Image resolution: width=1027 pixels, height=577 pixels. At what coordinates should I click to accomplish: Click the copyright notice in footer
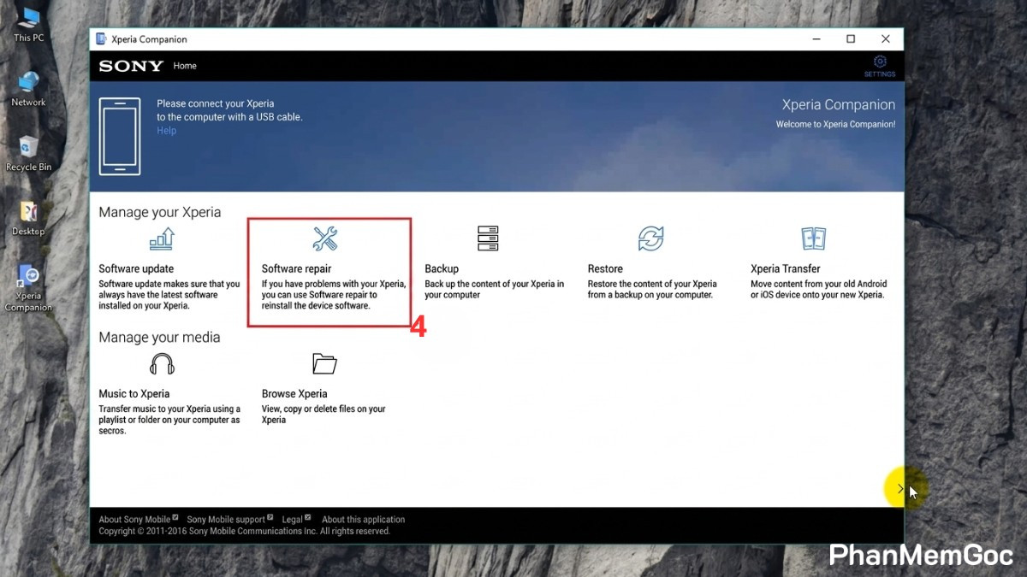[x=244, y=531]
